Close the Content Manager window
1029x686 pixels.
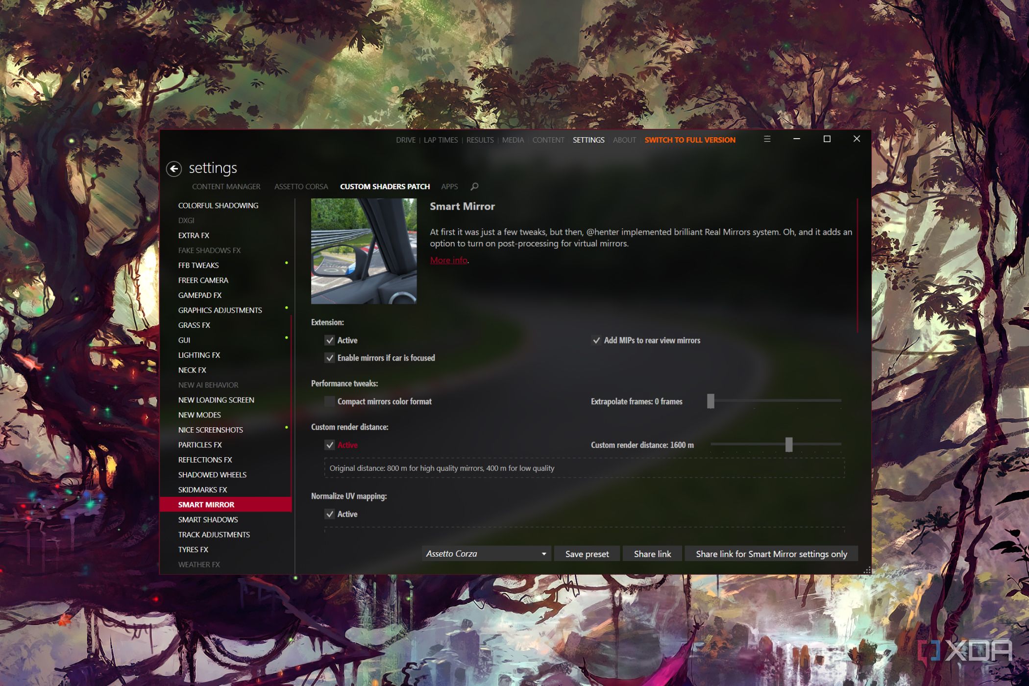[x=857, y=139]
